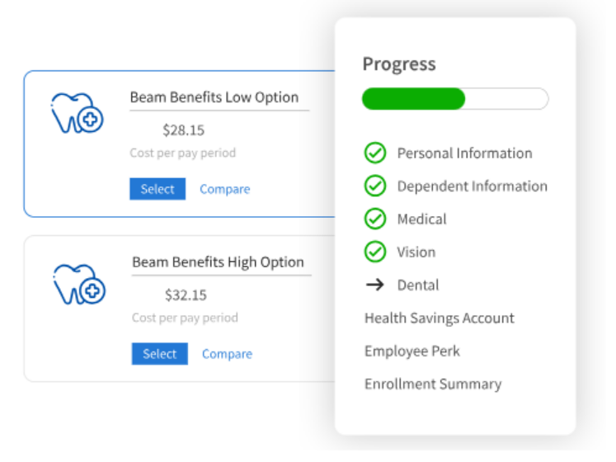Go to Personal Information step
The height and width of the screenshot is (462, 616).
pos(465,153)
